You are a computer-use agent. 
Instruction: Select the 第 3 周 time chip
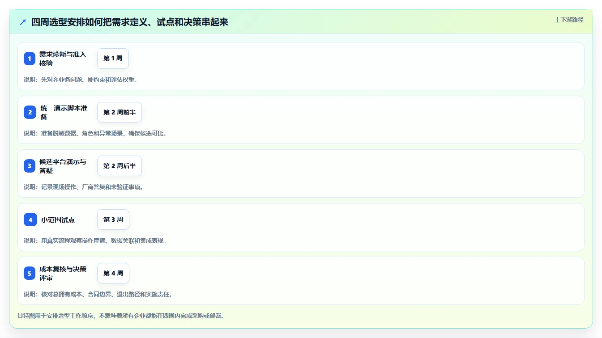(113, 220)
